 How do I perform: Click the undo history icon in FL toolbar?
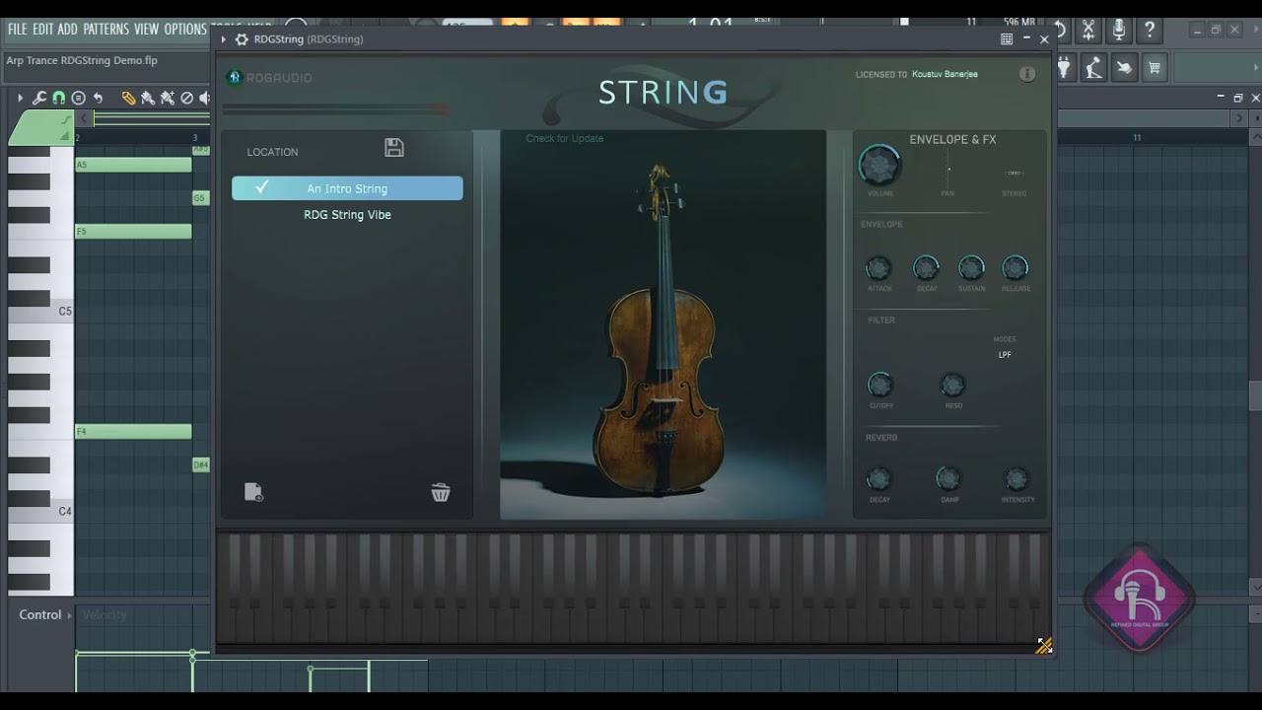click(1060, 31)
